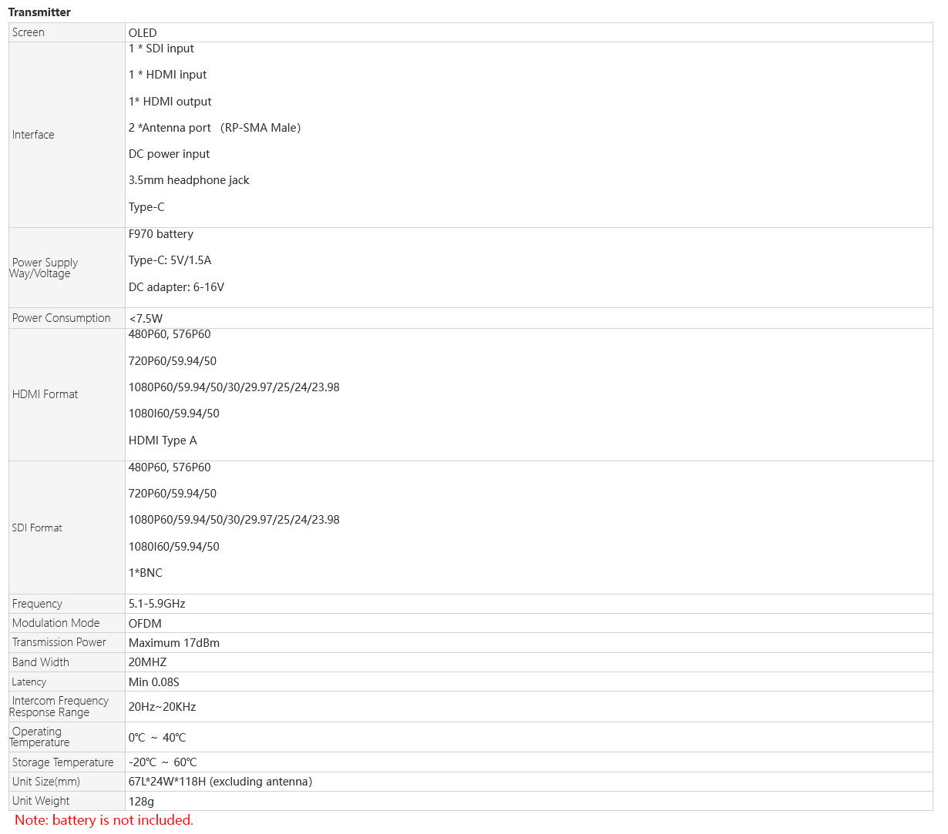Click the OLED value in the Screen row
The image size is (948, 834).
click(x=143, y=33)
